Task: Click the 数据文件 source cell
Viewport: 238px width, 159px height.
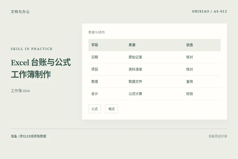Action: [135, 81]
